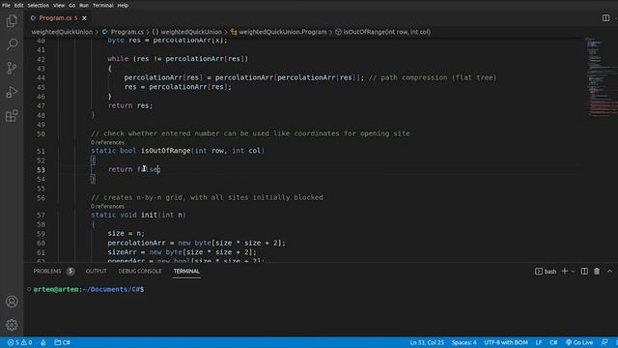Click the 5 badge on Problems tab

pyautogui.click(x=70, y=271)
